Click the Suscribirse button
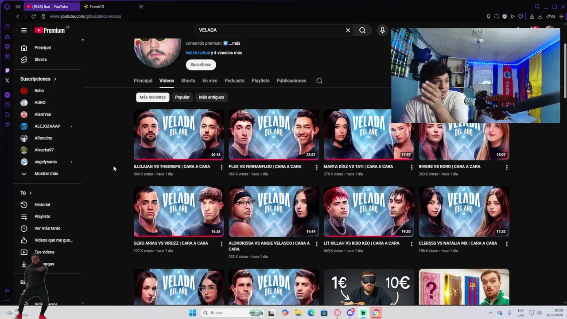This screenshot has width=567, height=319. (x=201, y=65)
